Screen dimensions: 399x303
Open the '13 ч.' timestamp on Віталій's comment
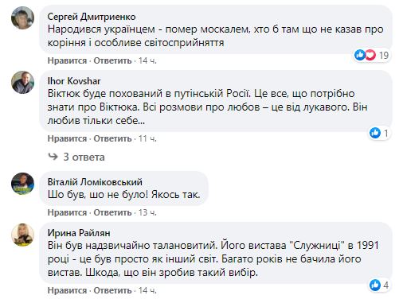[147, 212]
